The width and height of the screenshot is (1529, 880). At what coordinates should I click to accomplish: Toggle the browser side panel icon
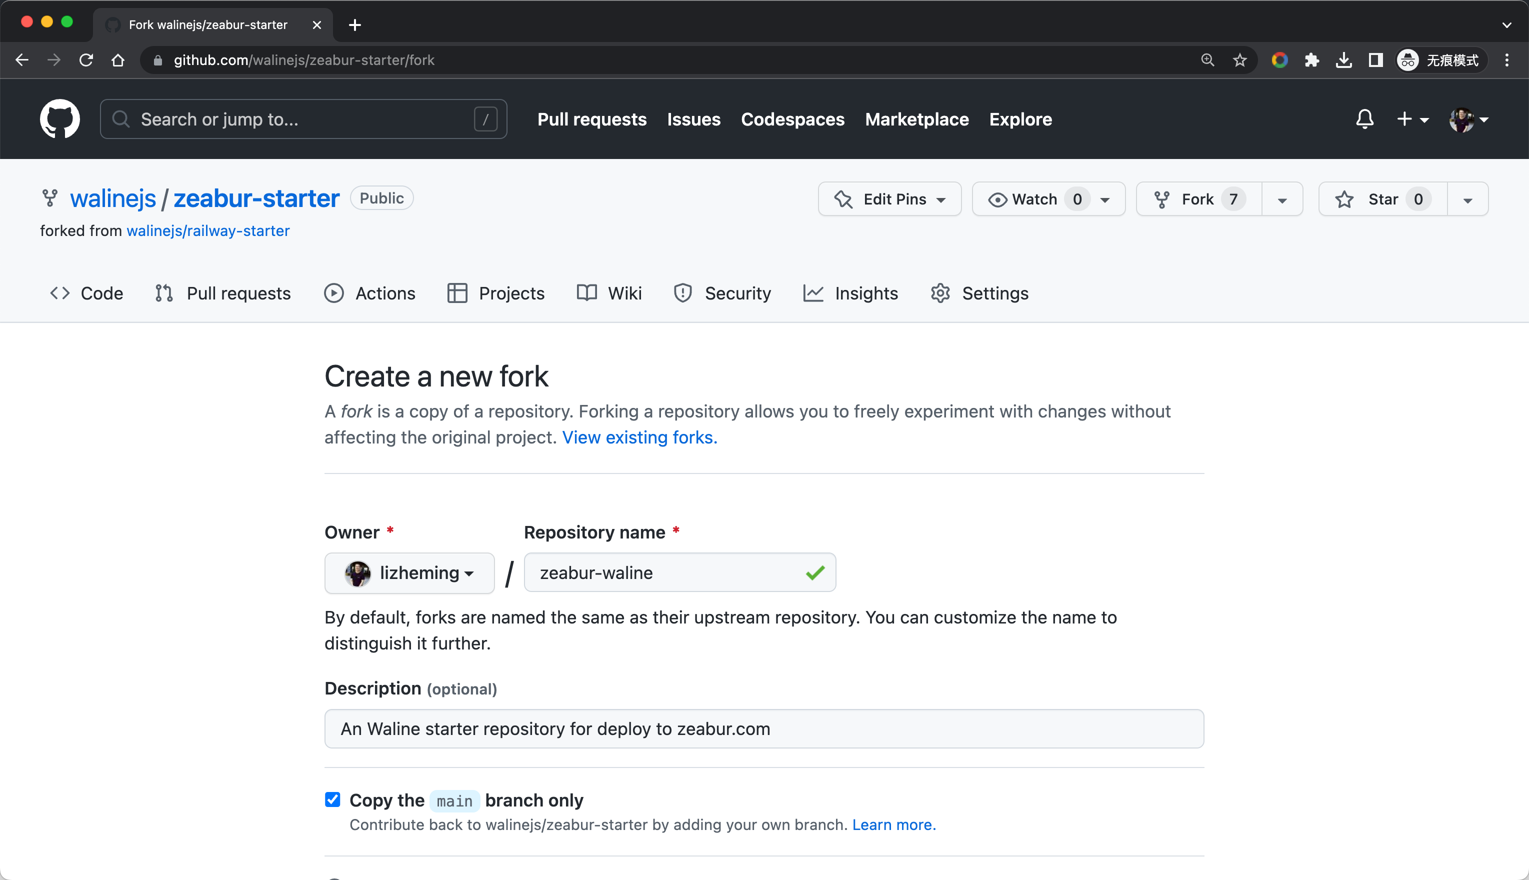pyautogui.click(x=1375, y=60)
